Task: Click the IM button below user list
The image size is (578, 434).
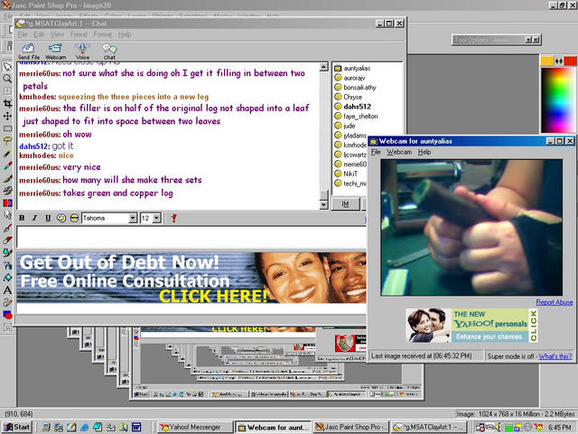Action: click(345, 203)
